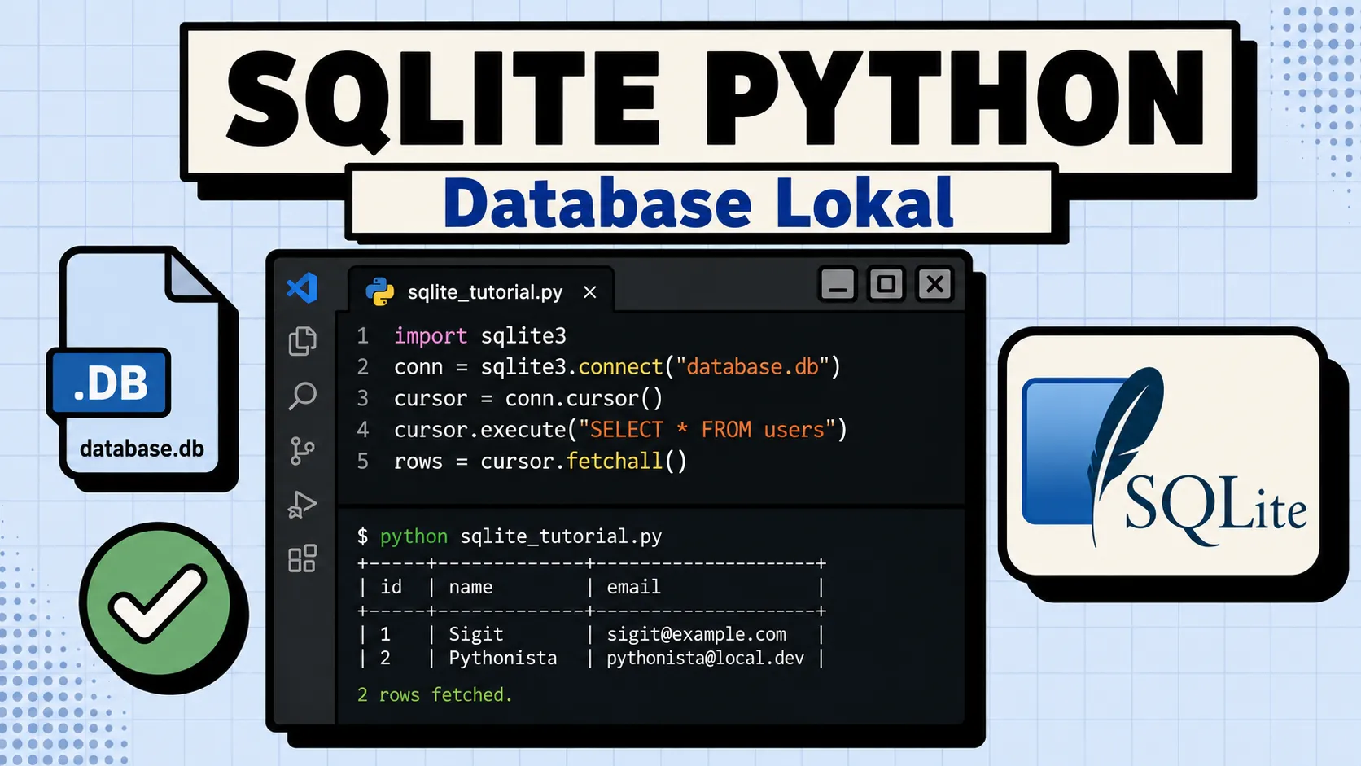Click the 'name' column header
1361x766 pixels.
click(470, 587)
